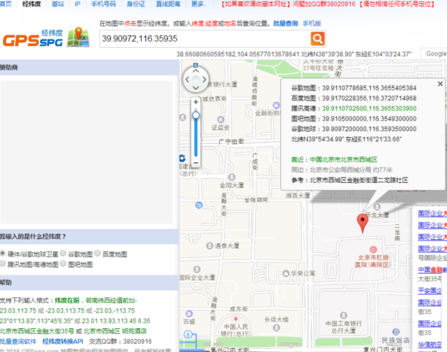The width and height of the screenshot is (447, 352).
Task: Click 腾讯高德 green coordinates text
Action: pyautogui.click(x=369, y=108)
